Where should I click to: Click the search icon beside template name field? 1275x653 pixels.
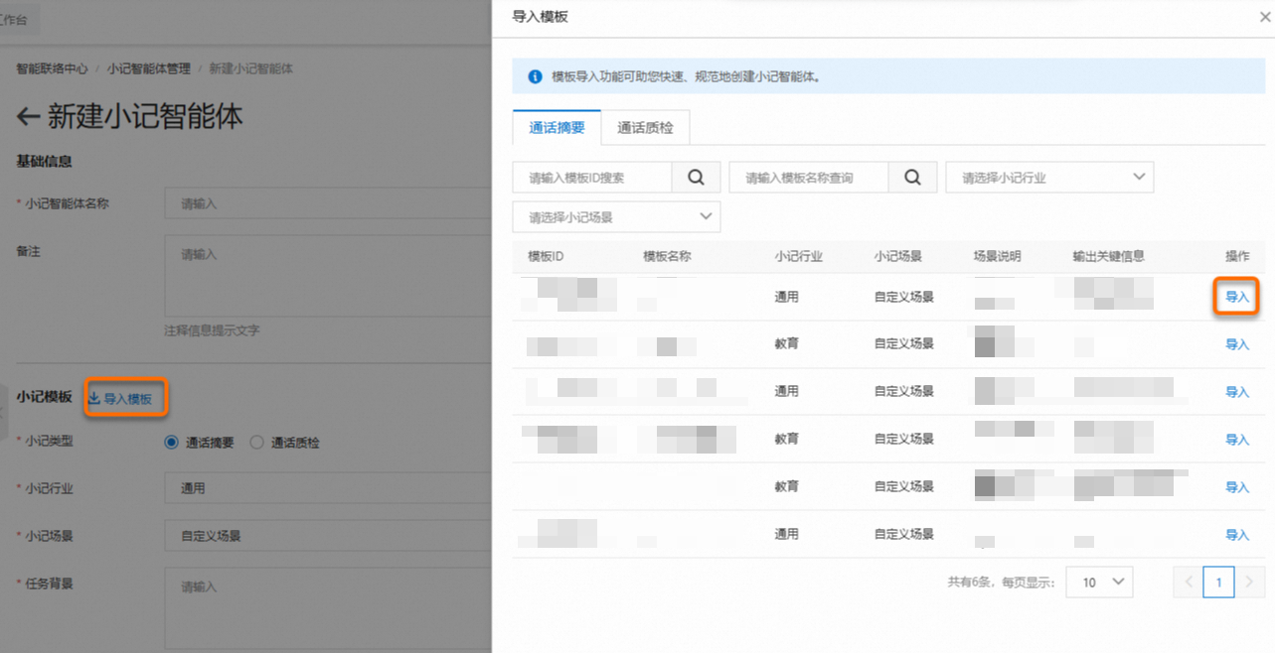pyautogui.click(x=912, y=178)
